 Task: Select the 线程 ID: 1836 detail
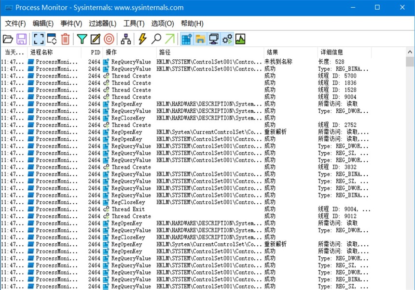pyautogui.click(x=337, y=83)
